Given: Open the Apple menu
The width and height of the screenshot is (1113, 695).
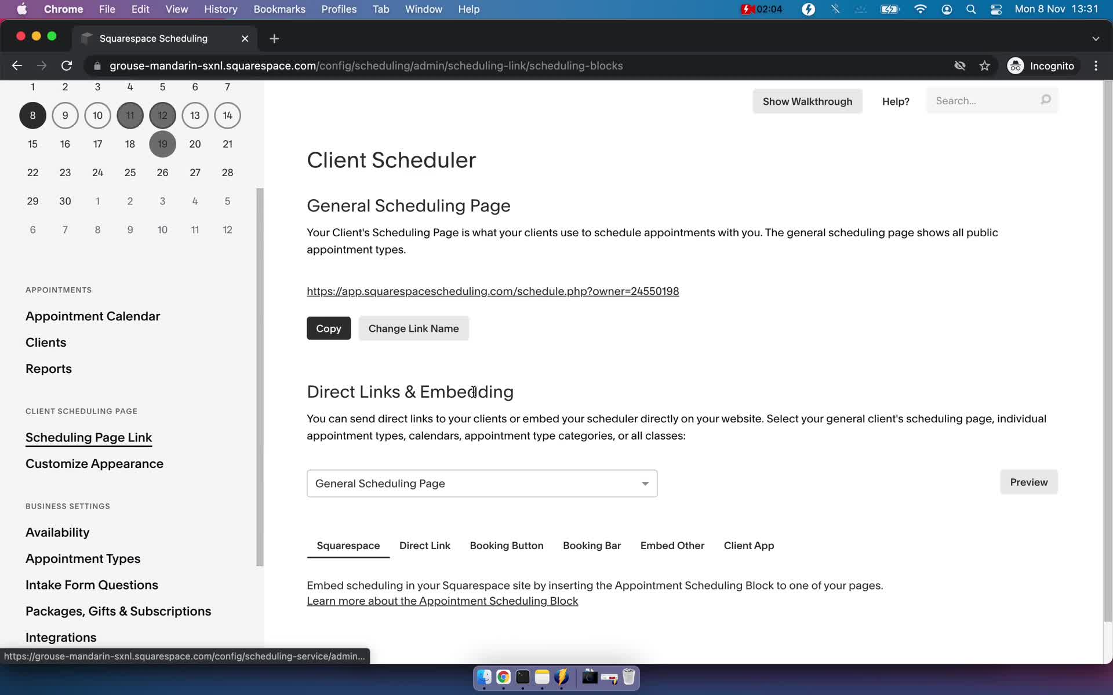Looking at the screenshot, I should tap(22, 9).
